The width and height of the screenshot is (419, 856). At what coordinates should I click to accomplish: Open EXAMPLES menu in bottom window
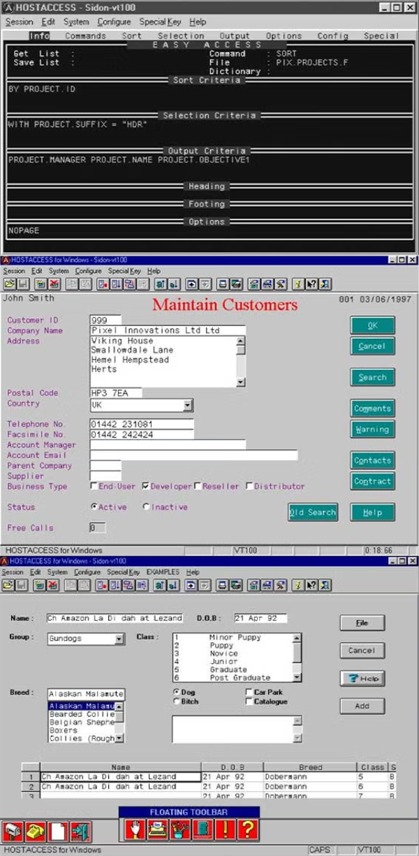pos(163,572)
